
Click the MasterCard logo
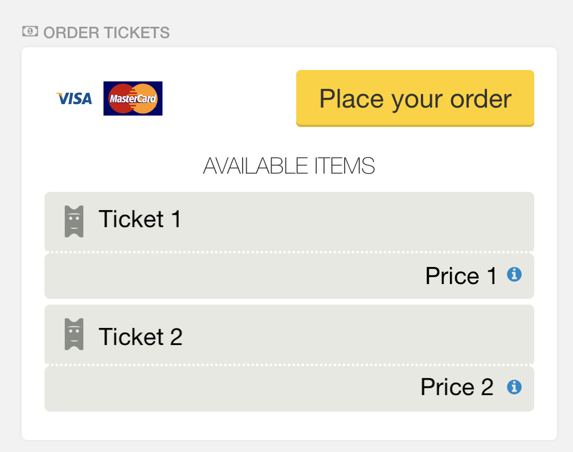(x=133, y=98)
